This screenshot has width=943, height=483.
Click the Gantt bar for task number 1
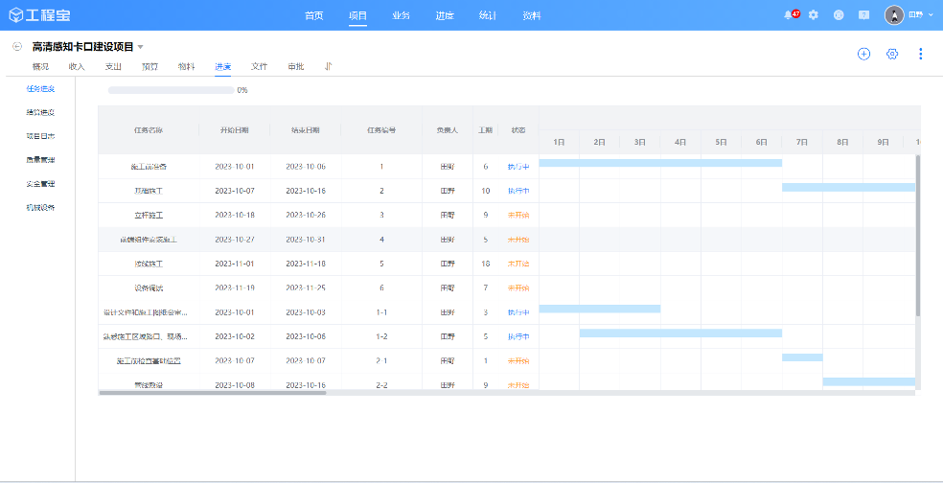pos(660,162)
